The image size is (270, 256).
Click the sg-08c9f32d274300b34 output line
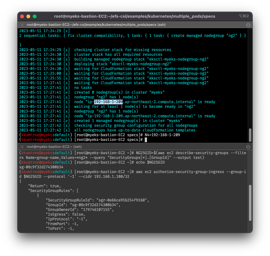[x=41, y=167]
